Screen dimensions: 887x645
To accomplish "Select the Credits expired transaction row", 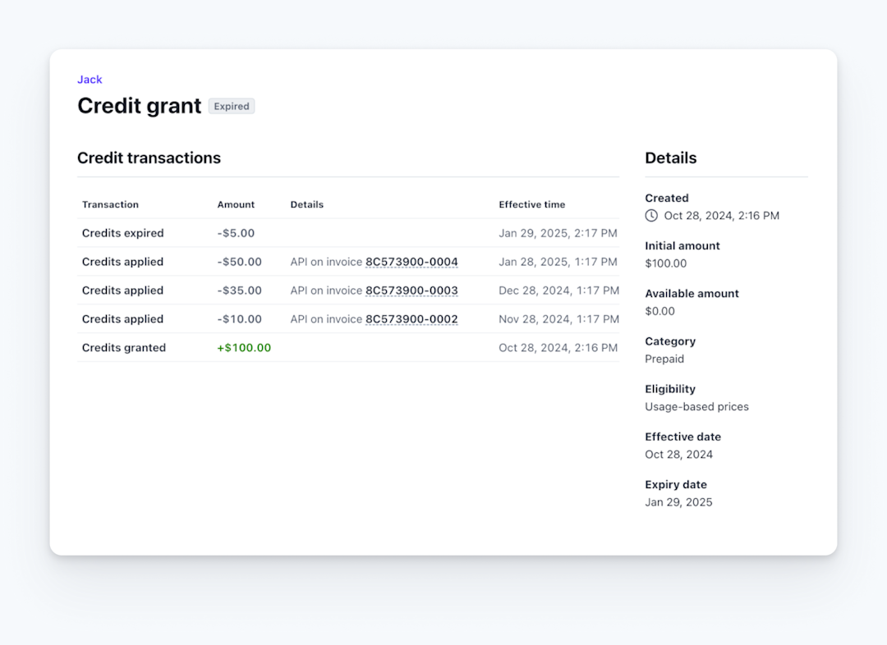I will coord(122,233).
